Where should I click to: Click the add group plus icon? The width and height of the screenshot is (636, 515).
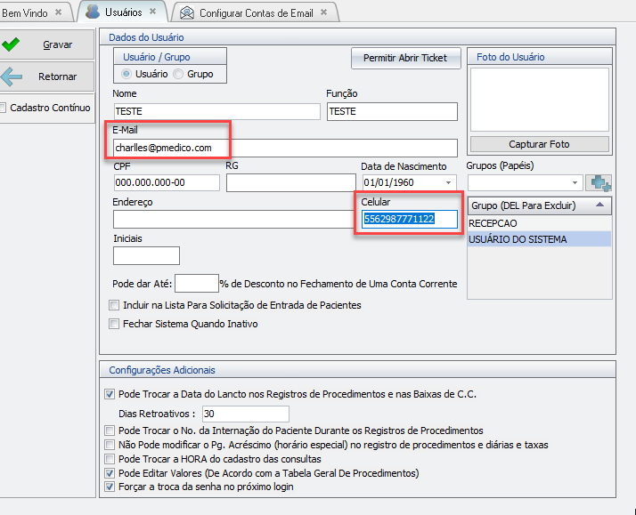[x=601, y=182]
